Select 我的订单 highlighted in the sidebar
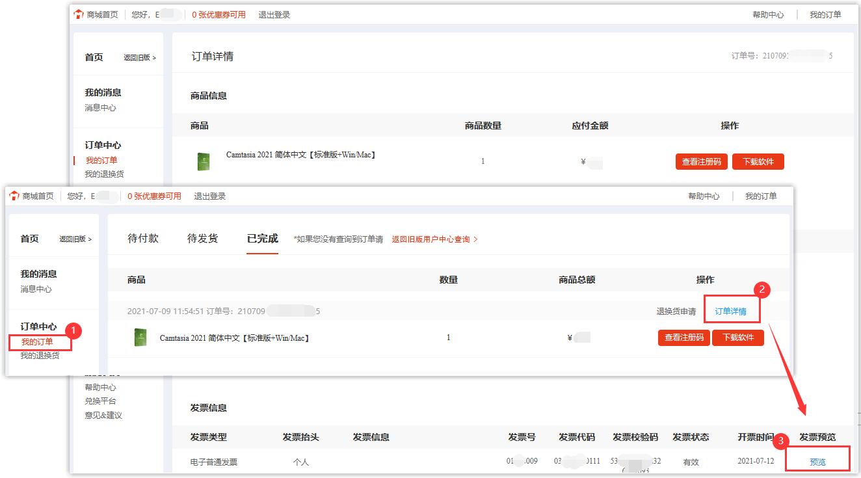Viewport: 861px width, 478px height. pos(37,342)
